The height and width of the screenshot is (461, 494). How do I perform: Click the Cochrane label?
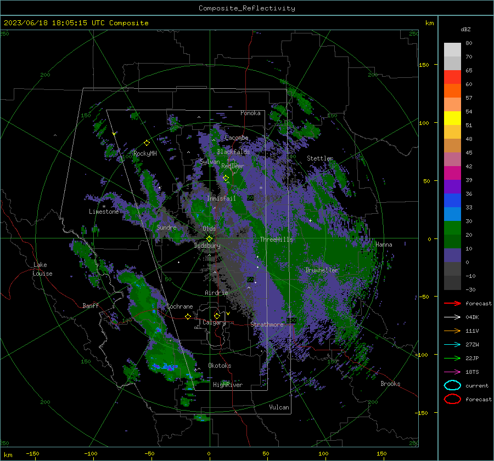click(179, 306)
